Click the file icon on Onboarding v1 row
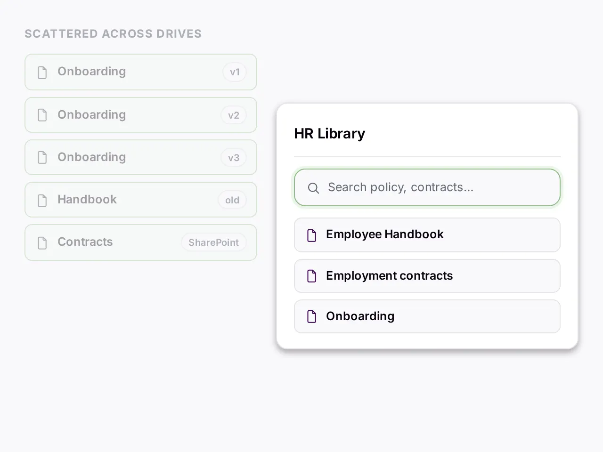The height and width of the screenshot is (452, 603). (x=42, y=73)
